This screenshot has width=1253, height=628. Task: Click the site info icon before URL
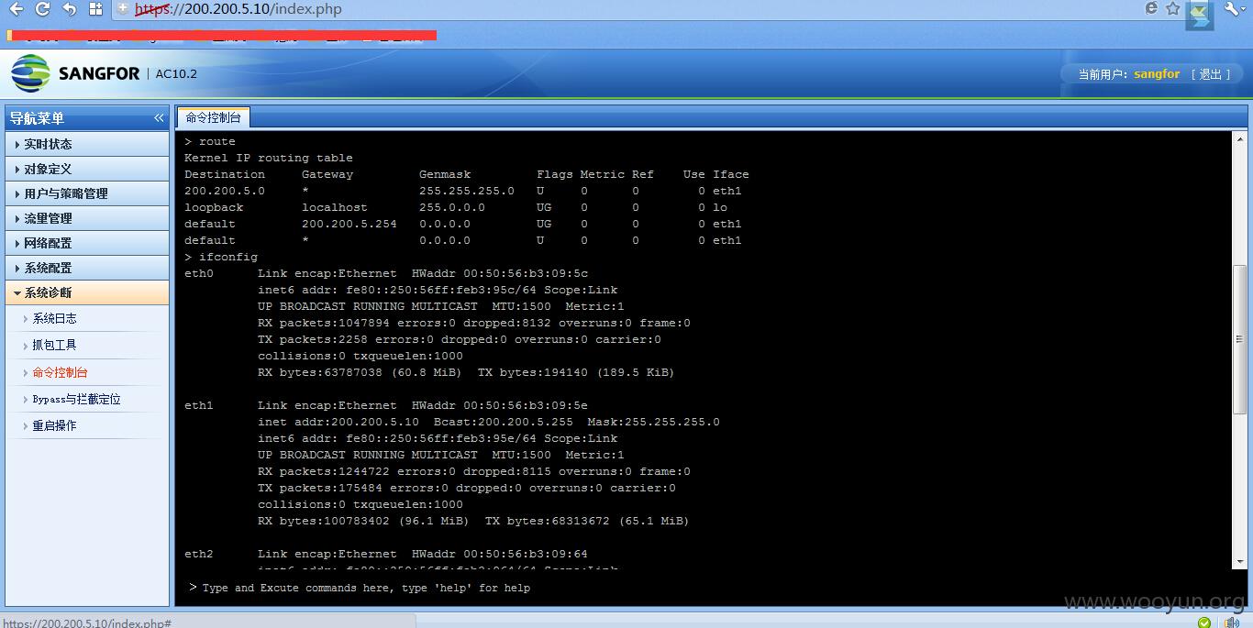[x=123, y=9]
